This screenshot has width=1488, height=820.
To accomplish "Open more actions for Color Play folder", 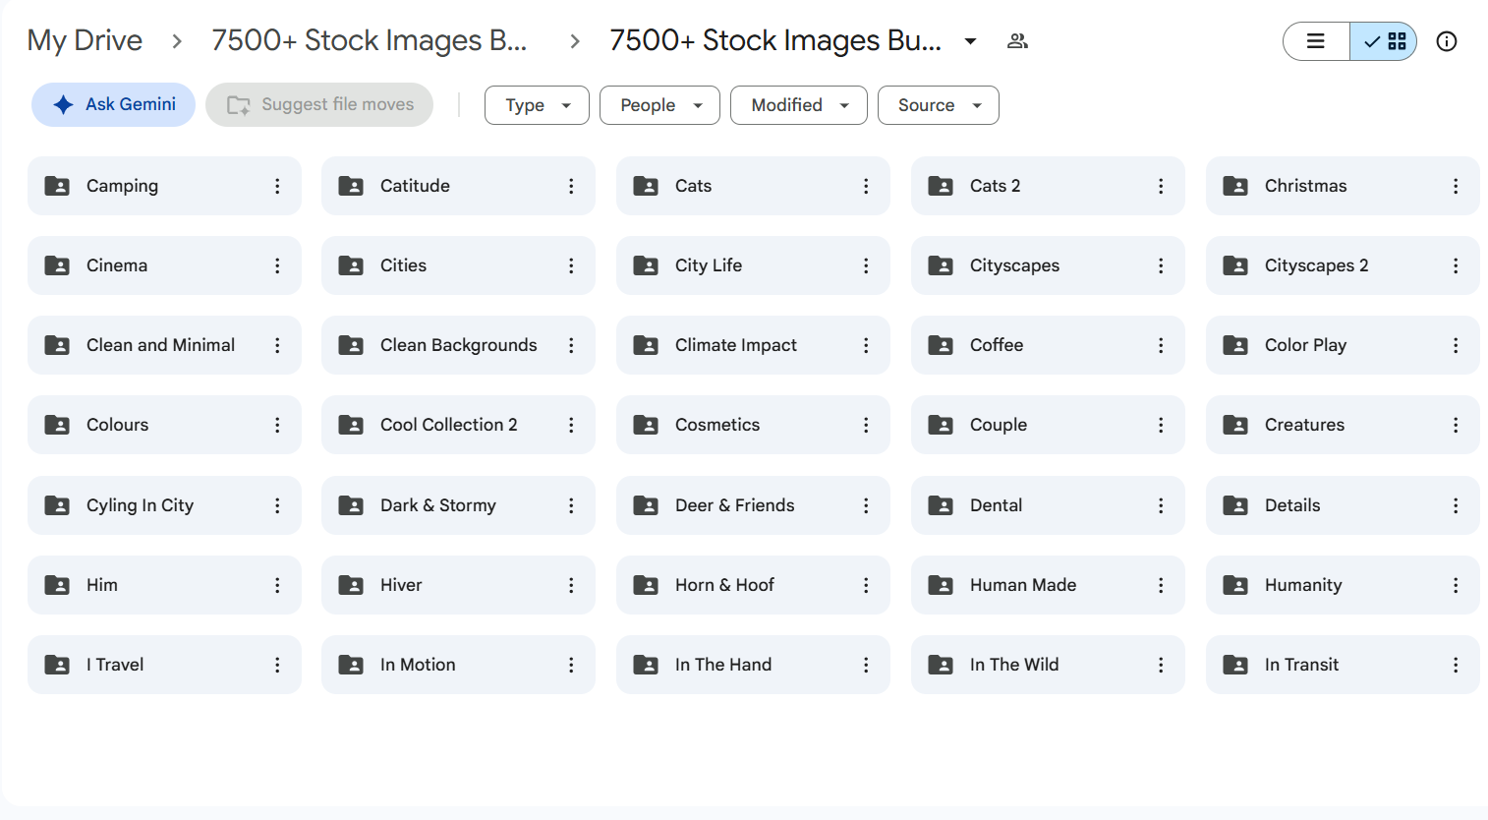I will (1456, 345).
